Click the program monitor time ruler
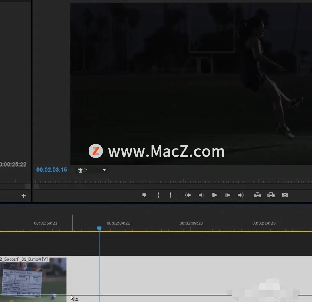The height and width of the screenshot is (302, 312). point(172,181)
